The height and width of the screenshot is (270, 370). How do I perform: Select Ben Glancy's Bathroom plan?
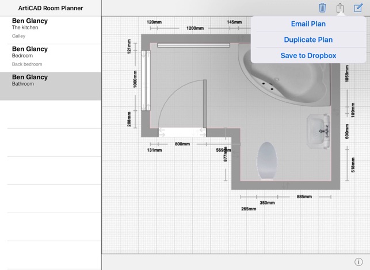point(51,86)
